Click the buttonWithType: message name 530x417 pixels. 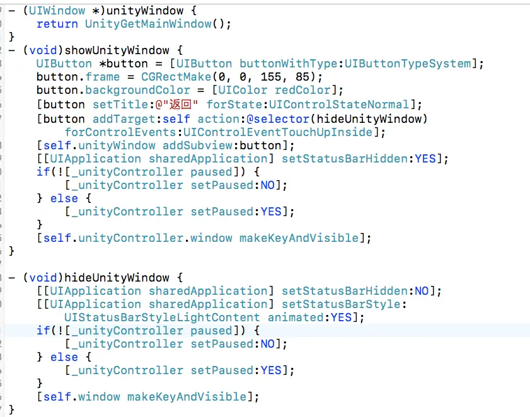click(x=292, y=64)
